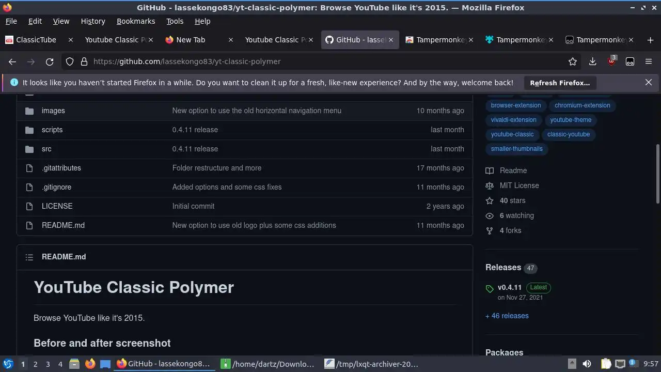Open commit 'Initial commit'
The height and width of the screenshot is (372, 661).
[193, 206]
